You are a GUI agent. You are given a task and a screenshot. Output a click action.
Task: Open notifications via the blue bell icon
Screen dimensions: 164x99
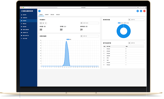tap(141, 11)
